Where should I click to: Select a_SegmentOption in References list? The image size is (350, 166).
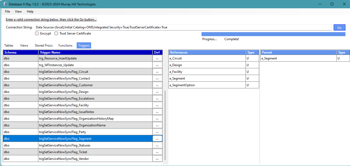pyautogui.click(x=207, y=85)
